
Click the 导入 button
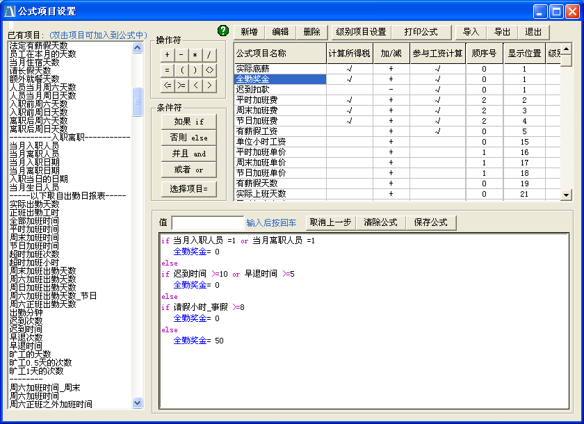pyautogui.click(x=471, y=32)
